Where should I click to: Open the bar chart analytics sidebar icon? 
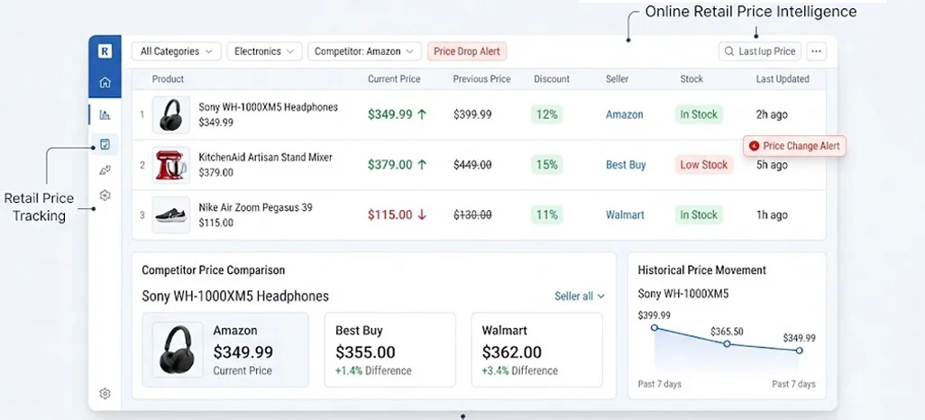click(105, 114)
